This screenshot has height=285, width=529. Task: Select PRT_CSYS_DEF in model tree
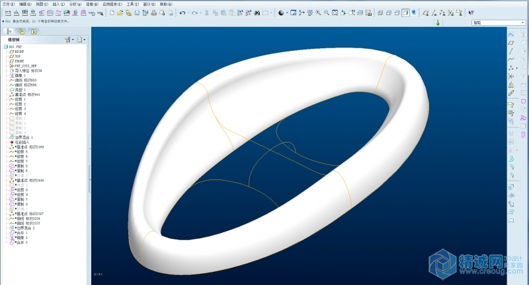(23, 66)
